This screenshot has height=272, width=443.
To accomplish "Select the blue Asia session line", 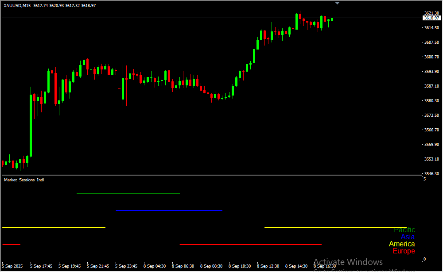I will pos(168,211).
